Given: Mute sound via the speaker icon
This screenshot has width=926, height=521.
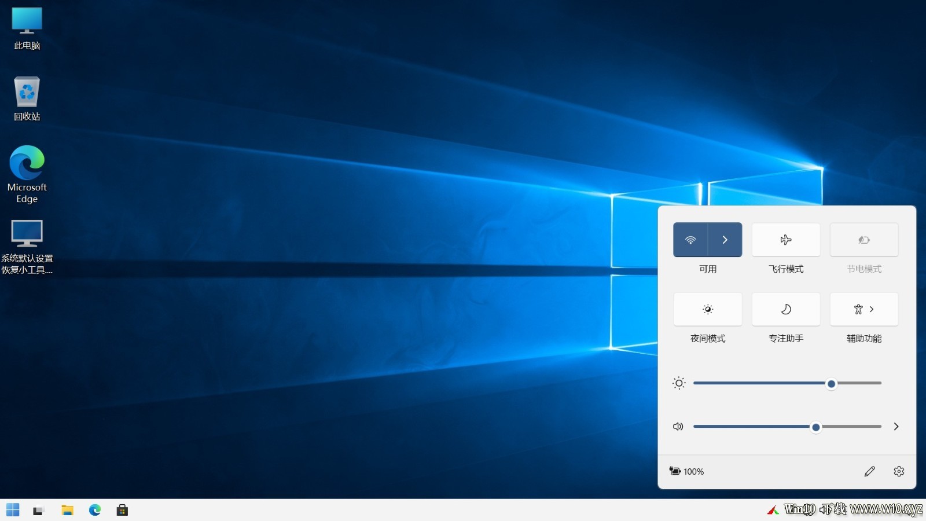Looking at the screenshot, I should [x=678, y=427].
